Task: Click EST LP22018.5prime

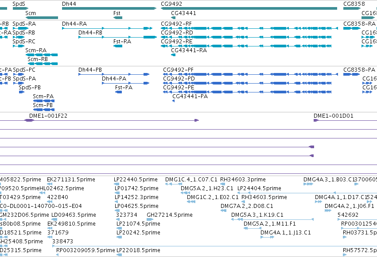Action: 119,255
